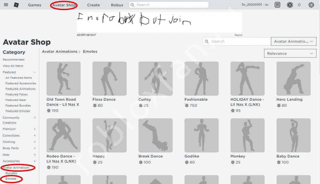This screenshot has height=184, width=320.
Task: Click the Floss Dance title text
Action: [104, 99]
